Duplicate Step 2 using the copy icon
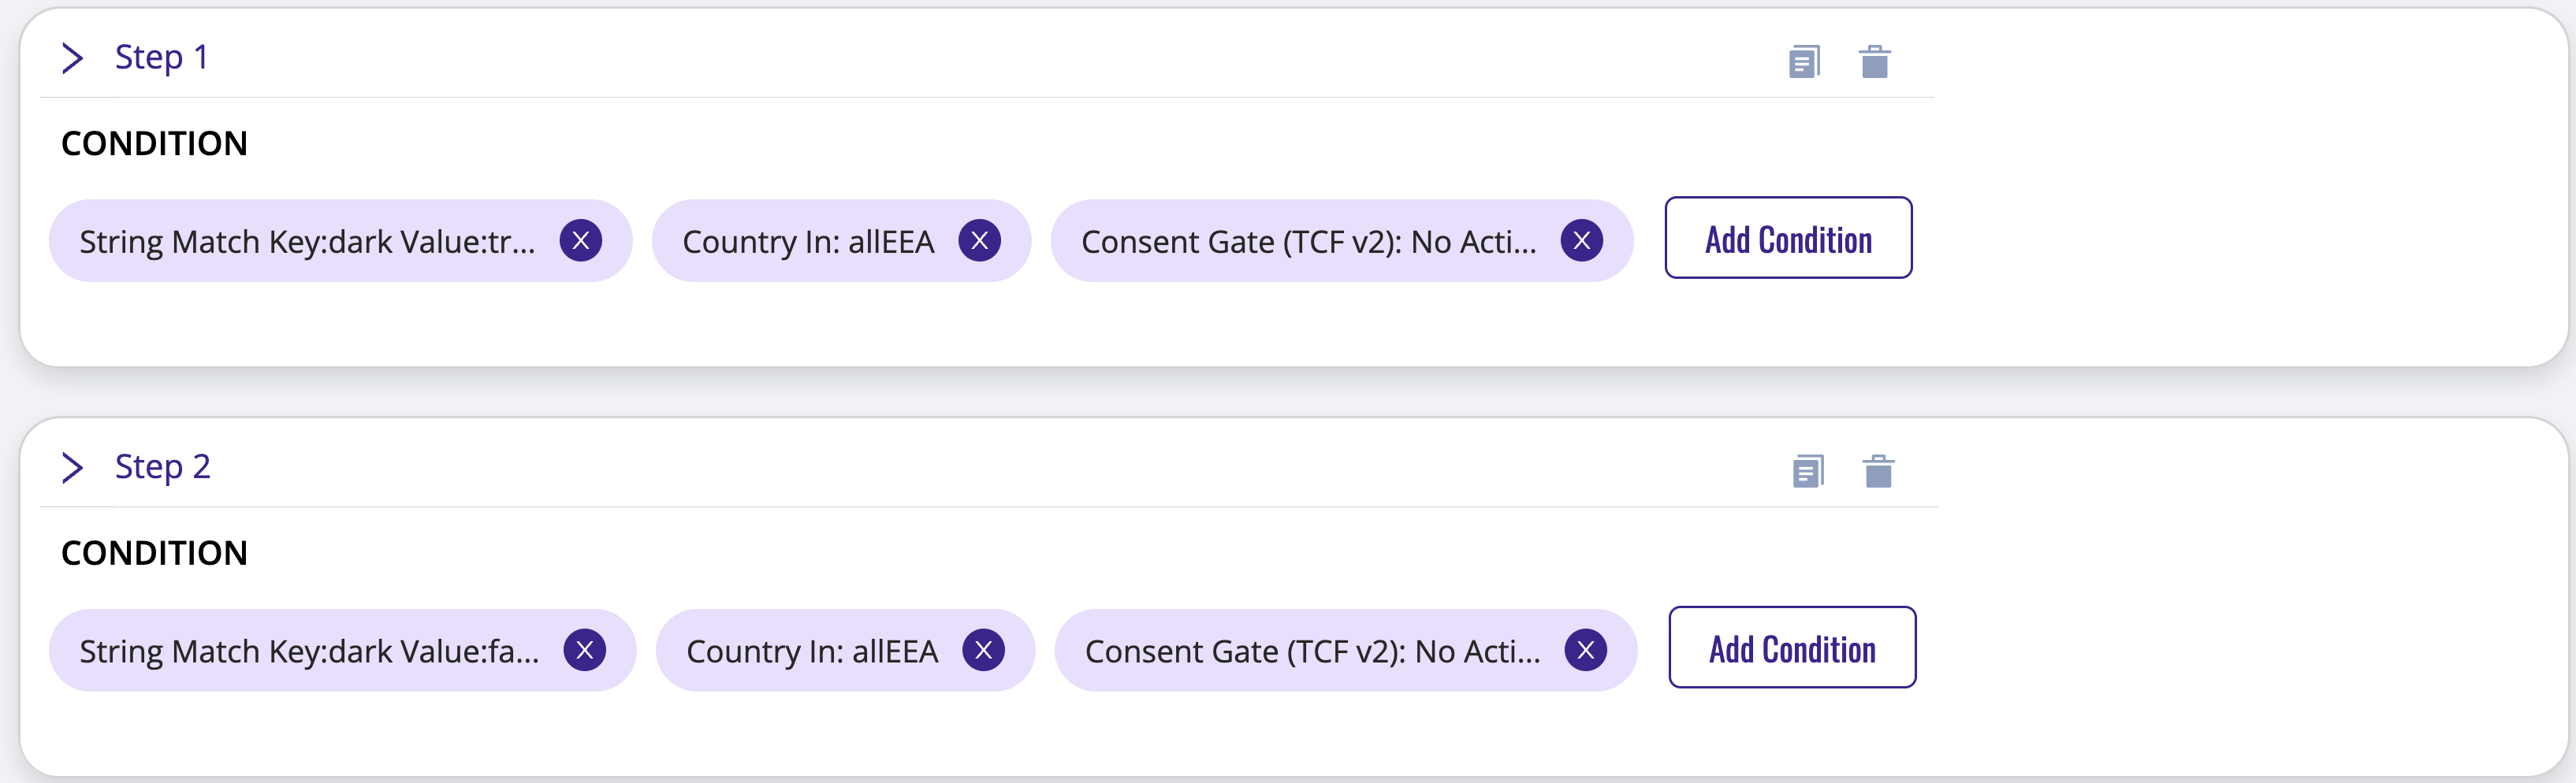The width and height of the screenshot is (2576, 783). click(1808, 471)
